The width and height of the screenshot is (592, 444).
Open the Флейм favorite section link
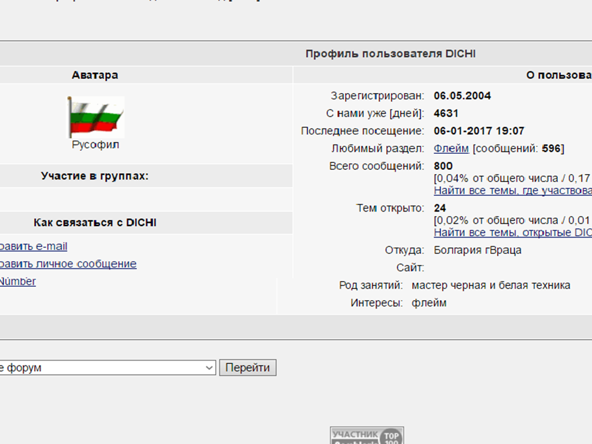(451, 149)
